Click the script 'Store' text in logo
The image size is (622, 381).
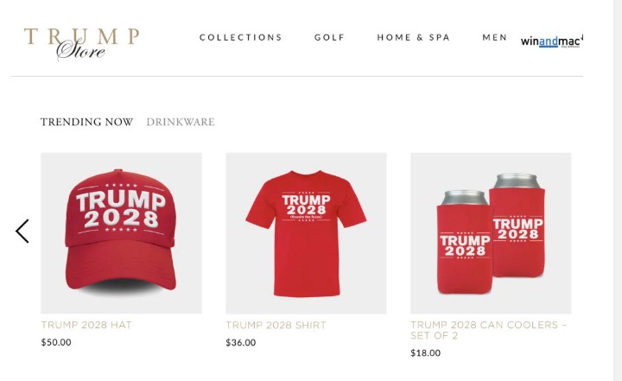click(81, 49)
